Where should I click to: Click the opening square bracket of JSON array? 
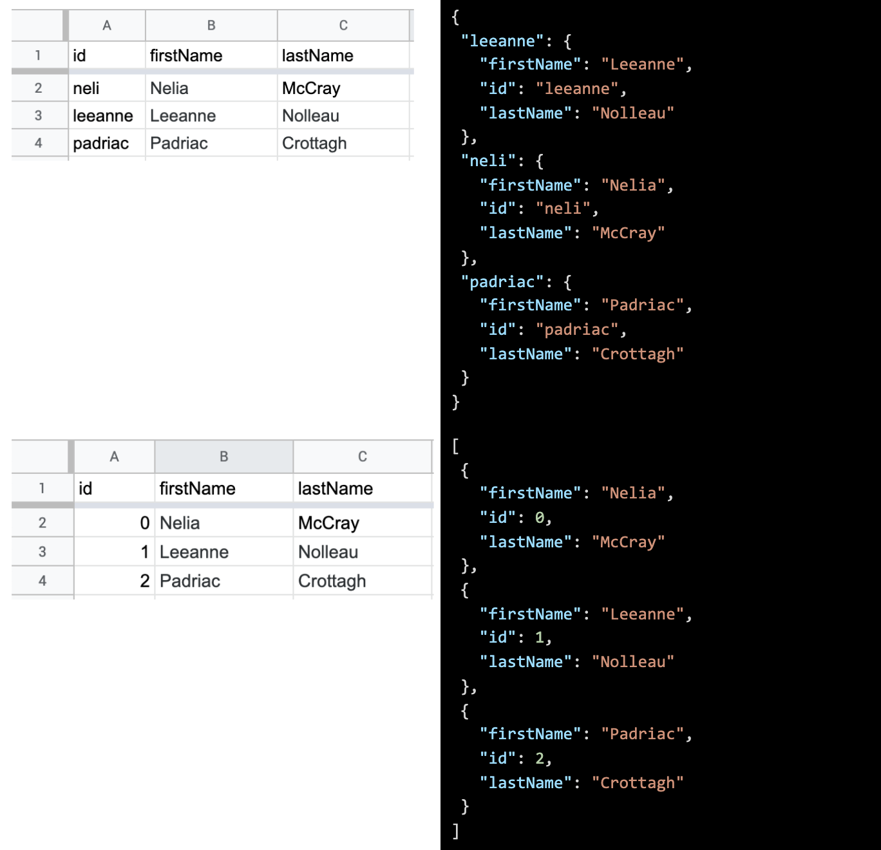456,446
